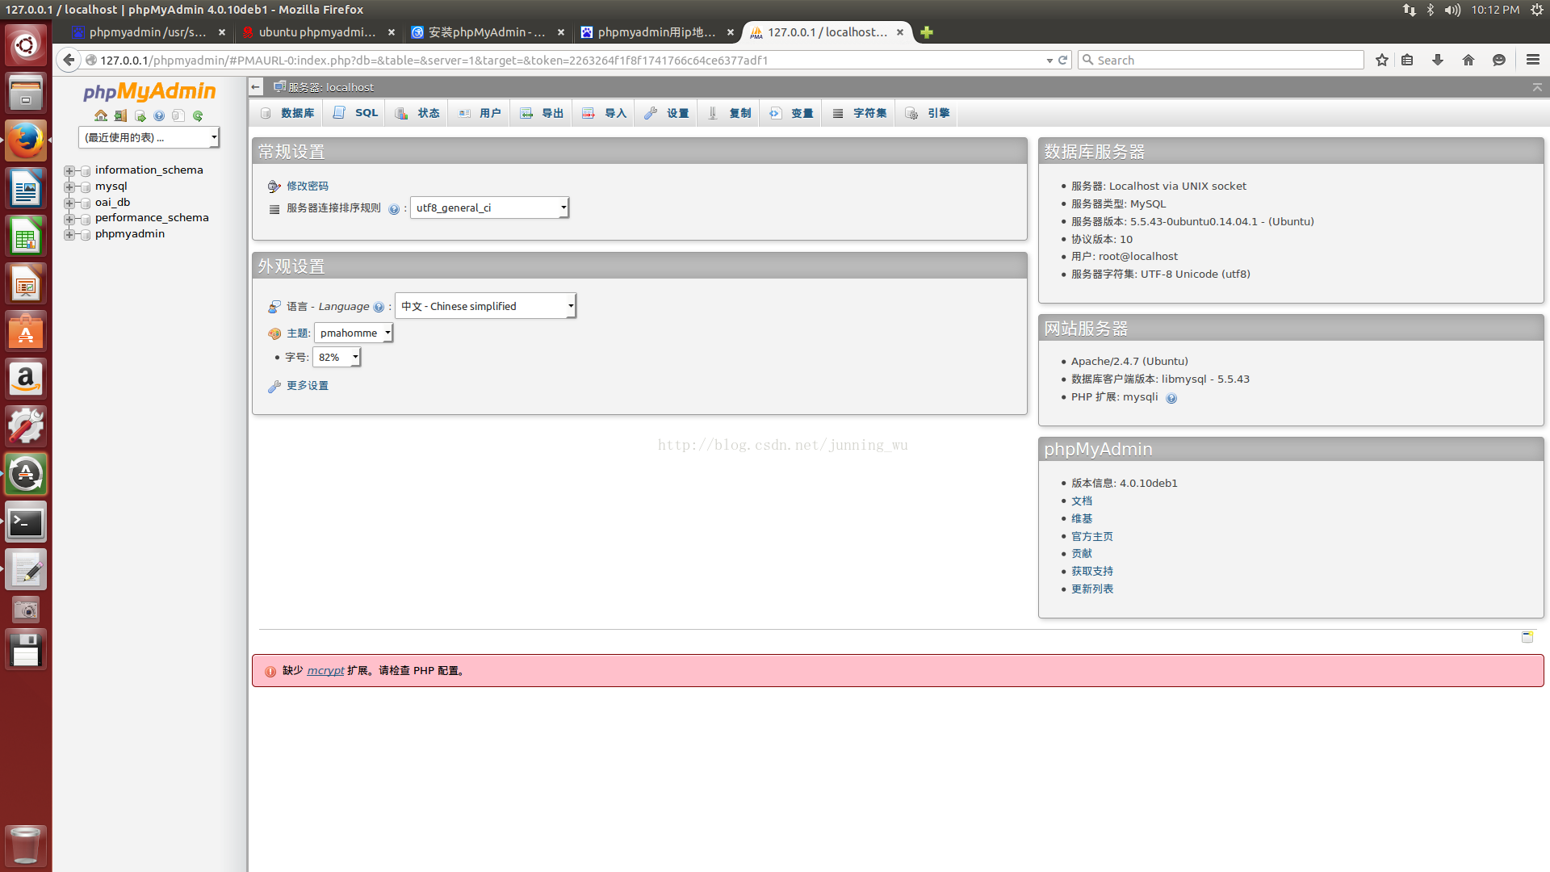Bookmark this page with the star icon
Screen dimensions: 1550x872
coord(1382,60)
